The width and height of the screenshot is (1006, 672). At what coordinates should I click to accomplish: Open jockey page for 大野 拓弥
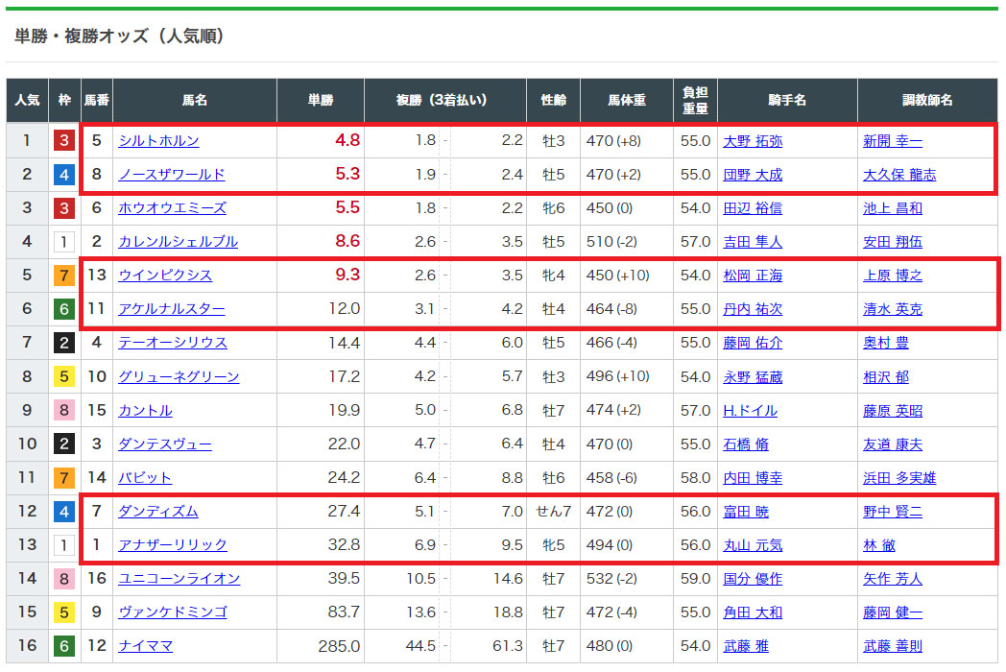pos(752,141)
